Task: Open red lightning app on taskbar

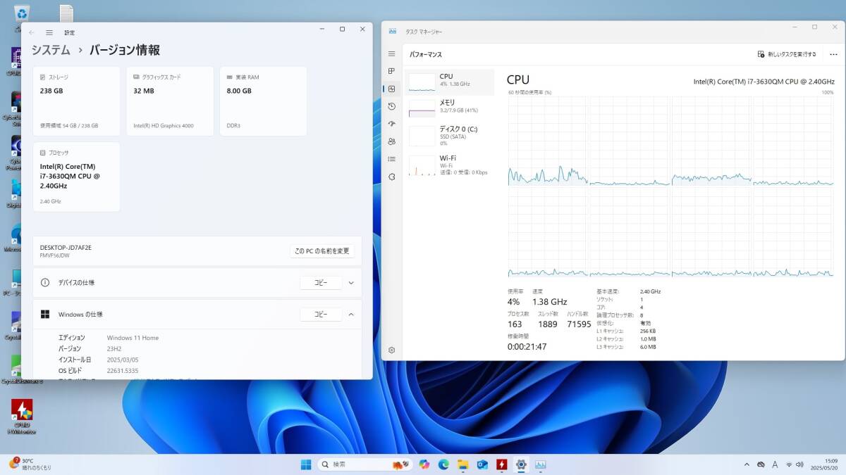Action: pyautogui.click(x=501, y=464)
